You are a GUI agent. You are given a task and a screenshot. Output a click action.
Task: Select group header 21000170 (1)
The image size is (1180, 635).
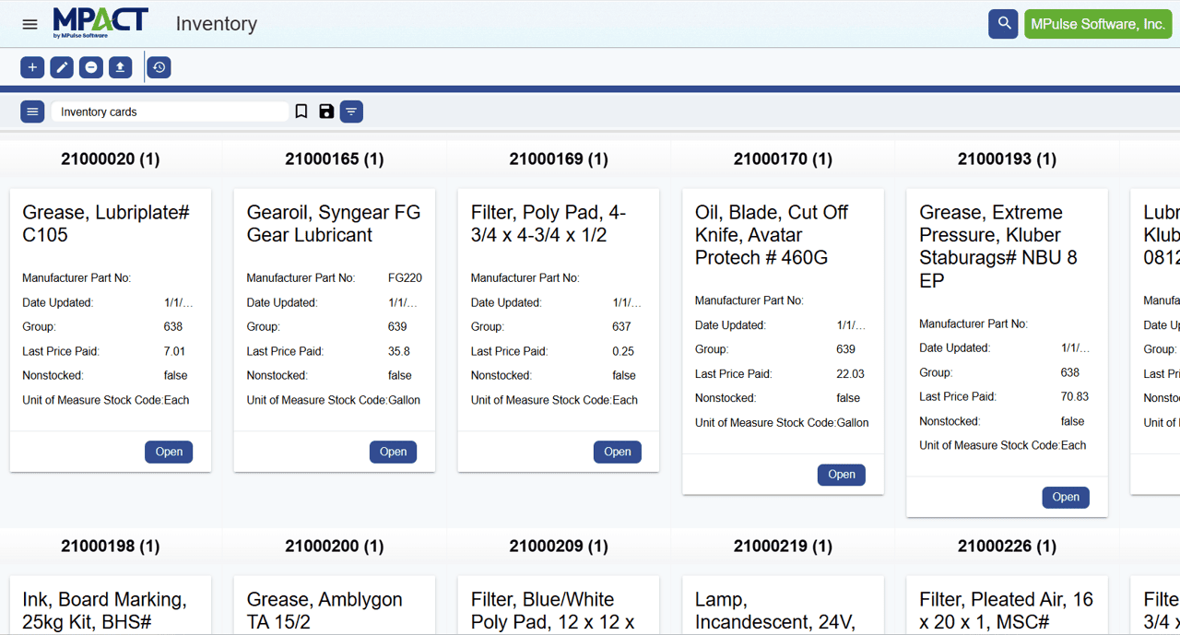coord(783,159)
